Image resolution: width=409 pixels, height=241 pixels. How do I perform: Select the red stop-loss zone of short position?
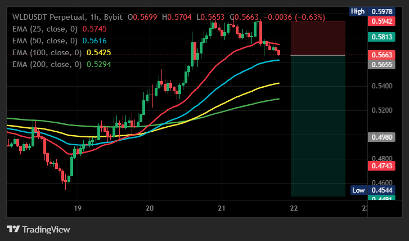(x=318, y=38)
